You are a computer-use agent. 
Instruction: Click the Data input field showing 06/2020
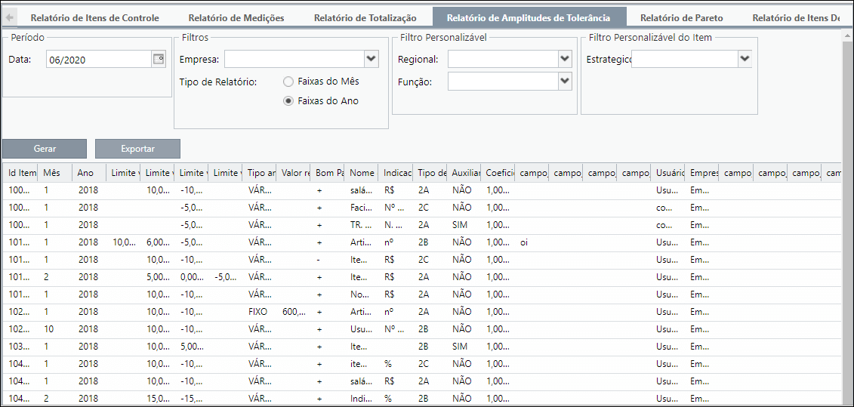click(x=98, y=60)
